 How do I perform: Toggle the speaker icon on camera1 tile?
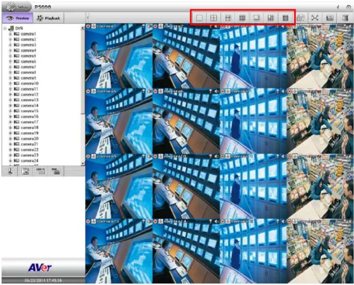pyautogui.click(x=149, y=26)
